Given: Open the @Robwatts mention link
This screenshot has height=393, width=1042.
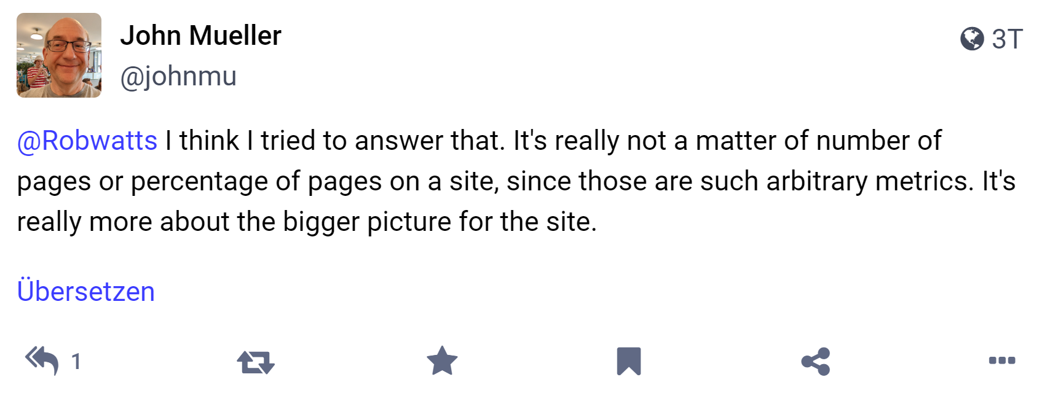Looking at the screenshot, I should [85, 140].
